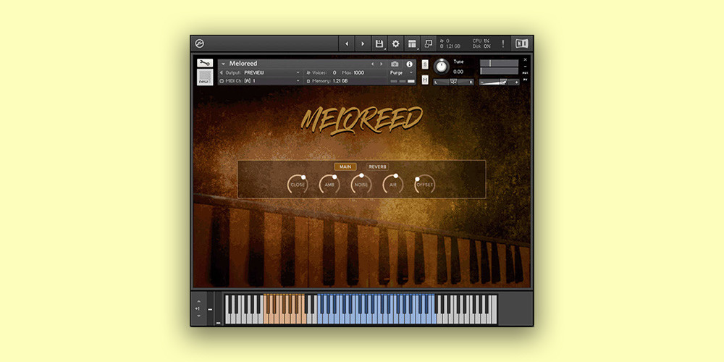Open settings via the gear icon

[395, 43]
